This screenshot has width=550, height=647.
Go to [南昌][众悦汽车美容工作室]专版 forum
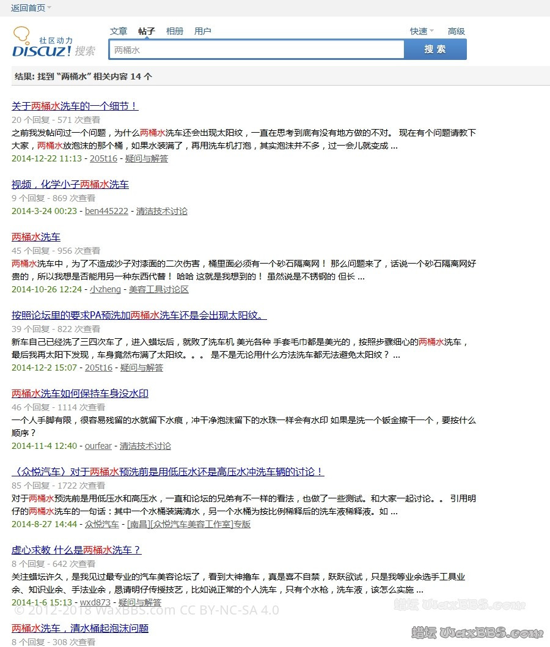pyautogui.click(x=188, y=524)
